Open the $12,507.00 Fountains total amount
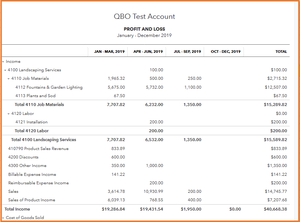 point(276,88)
